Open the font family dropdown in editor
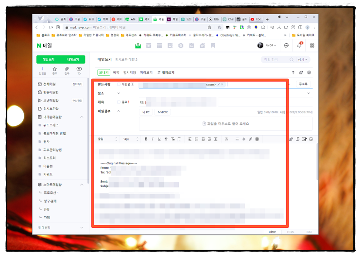 [x=108, y=139]
